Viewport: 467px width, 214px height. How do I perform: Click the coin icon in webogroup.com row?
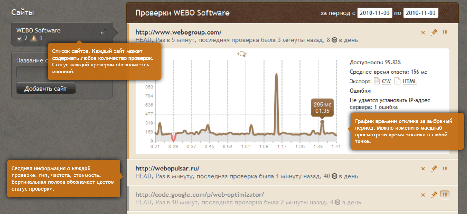(334, 40)
